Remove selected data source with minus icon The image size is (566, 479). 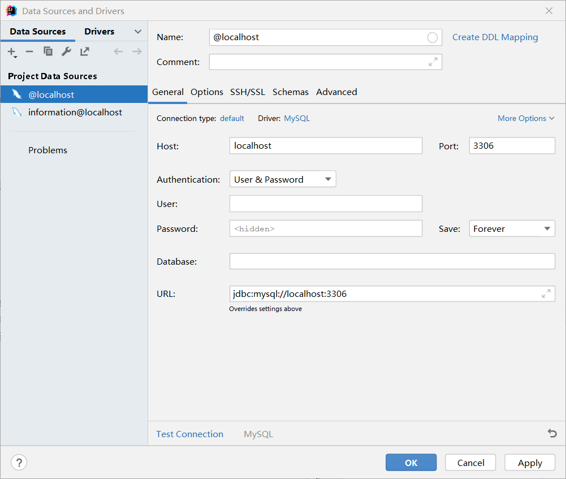coord(29,52)
